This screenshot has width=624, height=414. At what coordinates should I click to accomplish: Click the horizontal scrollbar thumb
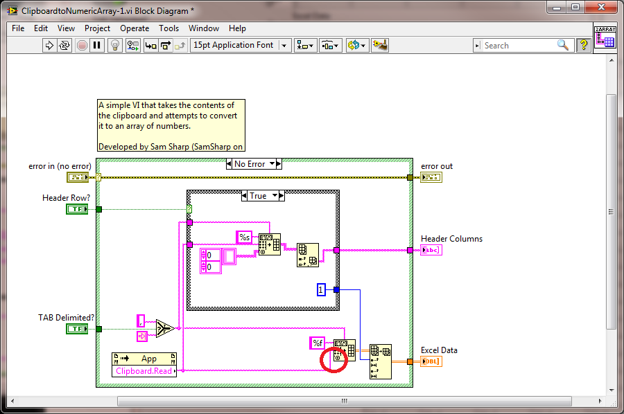pyautogui.click(x=345, y=401)
